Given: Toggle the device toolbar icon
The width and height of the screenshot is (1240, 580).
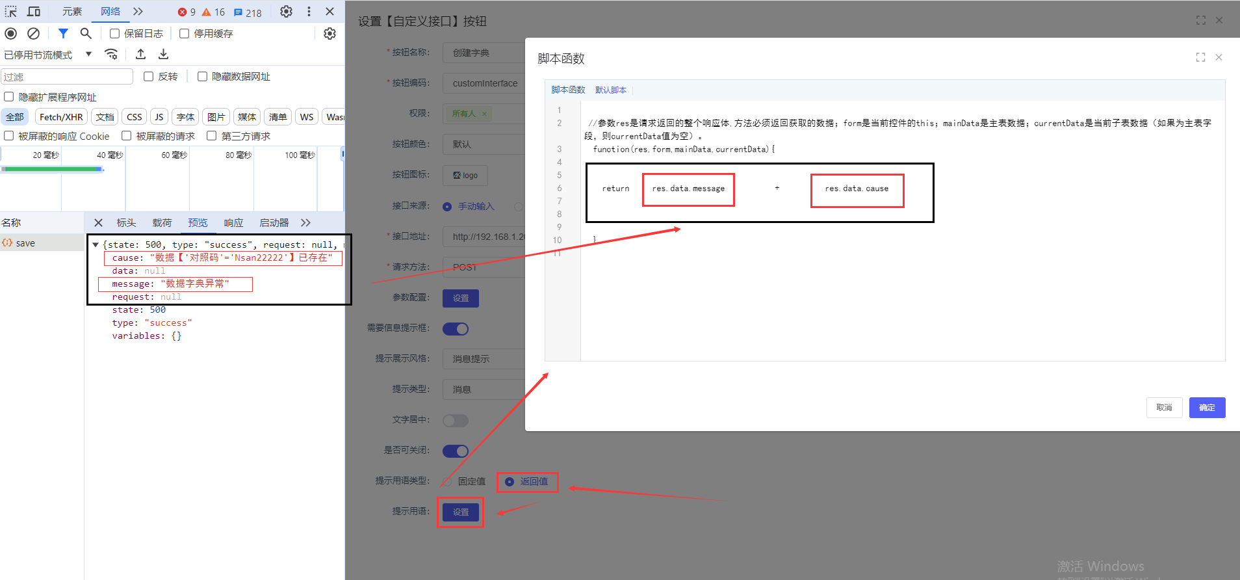Looking at the screenshot, I should pyautogui.click(x=34, y=12).
